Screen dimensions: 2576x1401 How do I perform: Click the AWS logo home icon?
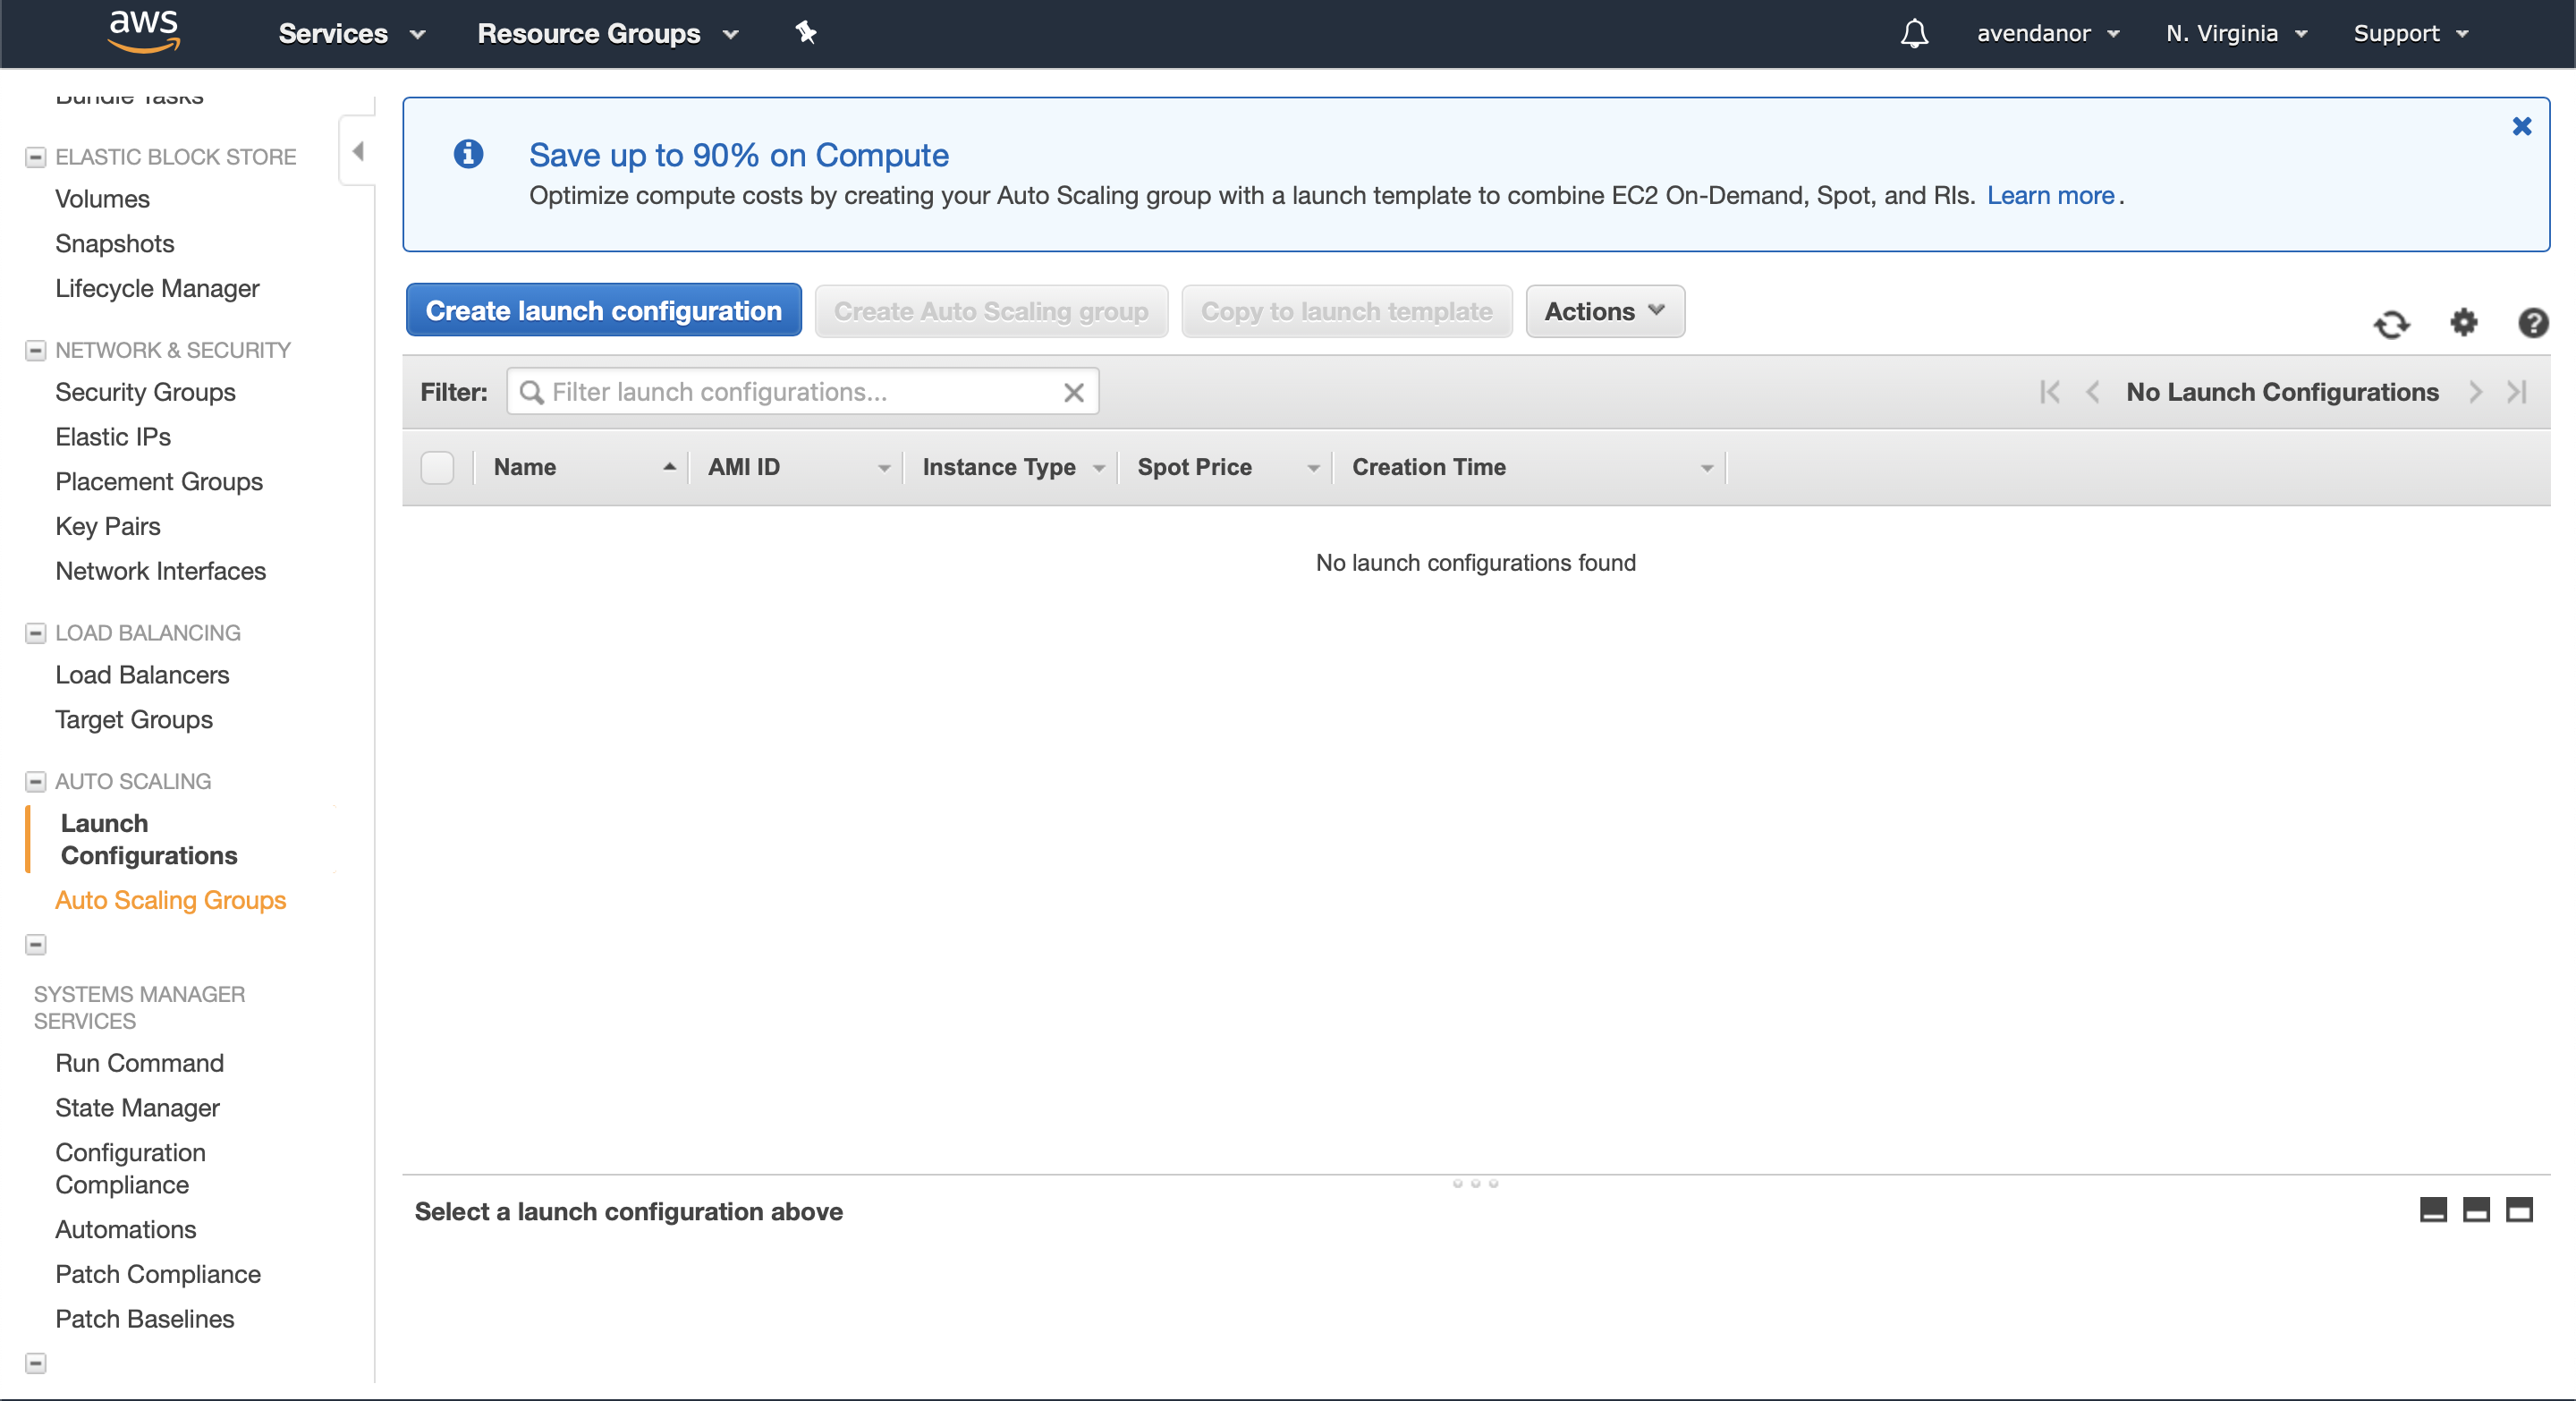(x=143, y=32)
